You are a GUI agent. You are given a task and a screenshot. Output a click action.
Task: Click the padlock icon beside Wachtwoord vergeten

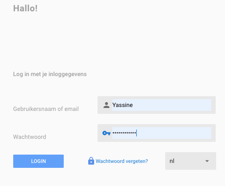[91, 161]
